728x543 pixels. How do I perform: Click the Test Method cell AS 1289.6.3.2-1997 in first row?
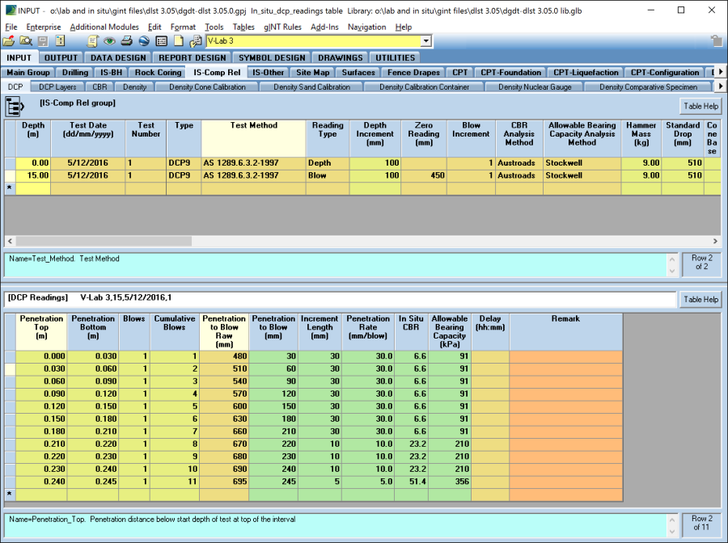(253, 162)
